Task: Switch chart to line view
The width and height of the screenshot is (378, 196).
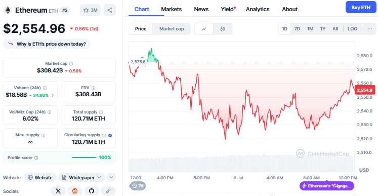Action: (x=204, y=29)
